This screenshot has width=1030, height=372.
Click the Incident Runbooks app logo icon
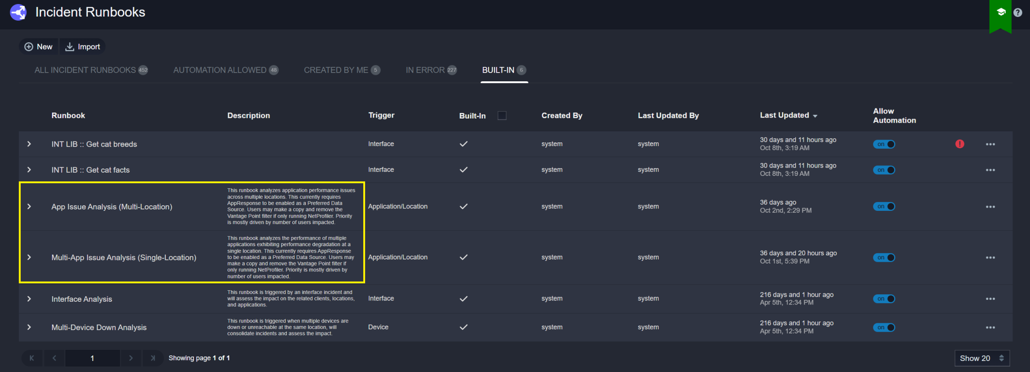(18, 12)
